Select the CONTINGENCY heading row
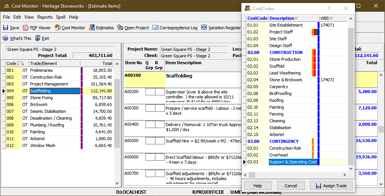This screenshot has width=385, height=196. 295,141
